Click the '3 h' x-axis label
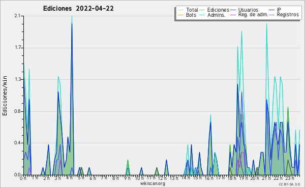The image size is (305, 188). click(x=58, y=178)
